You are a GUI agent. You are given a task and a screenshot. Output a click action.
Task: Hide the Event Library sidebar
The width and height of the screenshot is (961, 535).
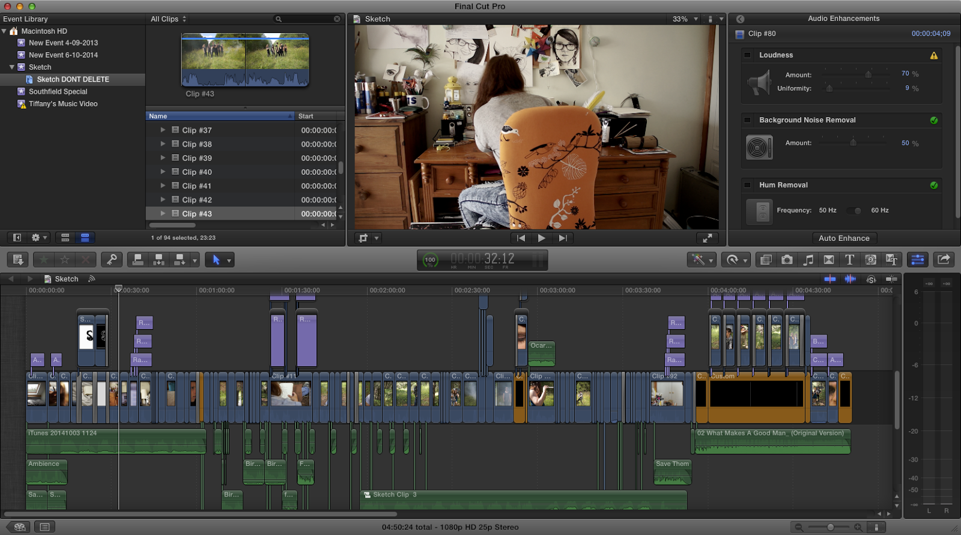pyautogui.click(x=17, y=238)
